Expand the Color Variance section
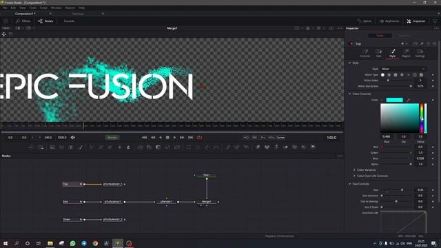Image resolution: width=441 pixels, height=248 pixels. tap(354, 170)
